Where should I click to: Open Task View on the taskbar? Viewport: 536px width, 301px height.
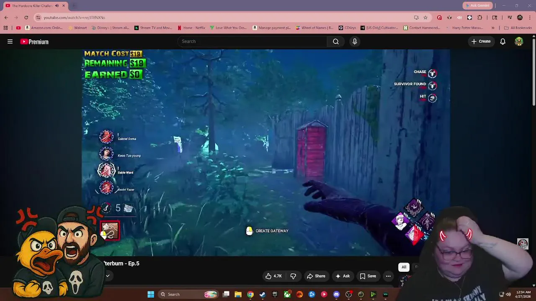tap(226, 294)
